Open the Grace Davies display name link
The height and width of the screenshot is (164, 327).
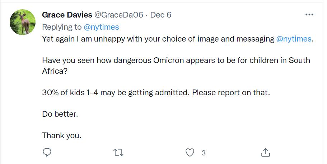67,15
